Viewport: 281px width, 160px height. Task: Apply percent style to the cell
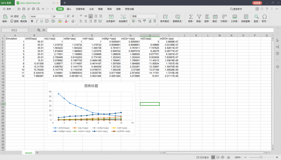tap(140, 21)
